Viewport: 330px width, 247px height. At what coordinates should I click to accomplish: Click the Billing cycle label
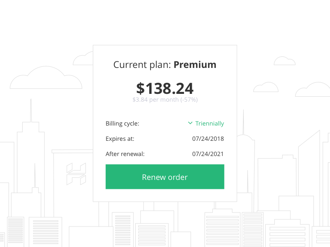[123, 123]
